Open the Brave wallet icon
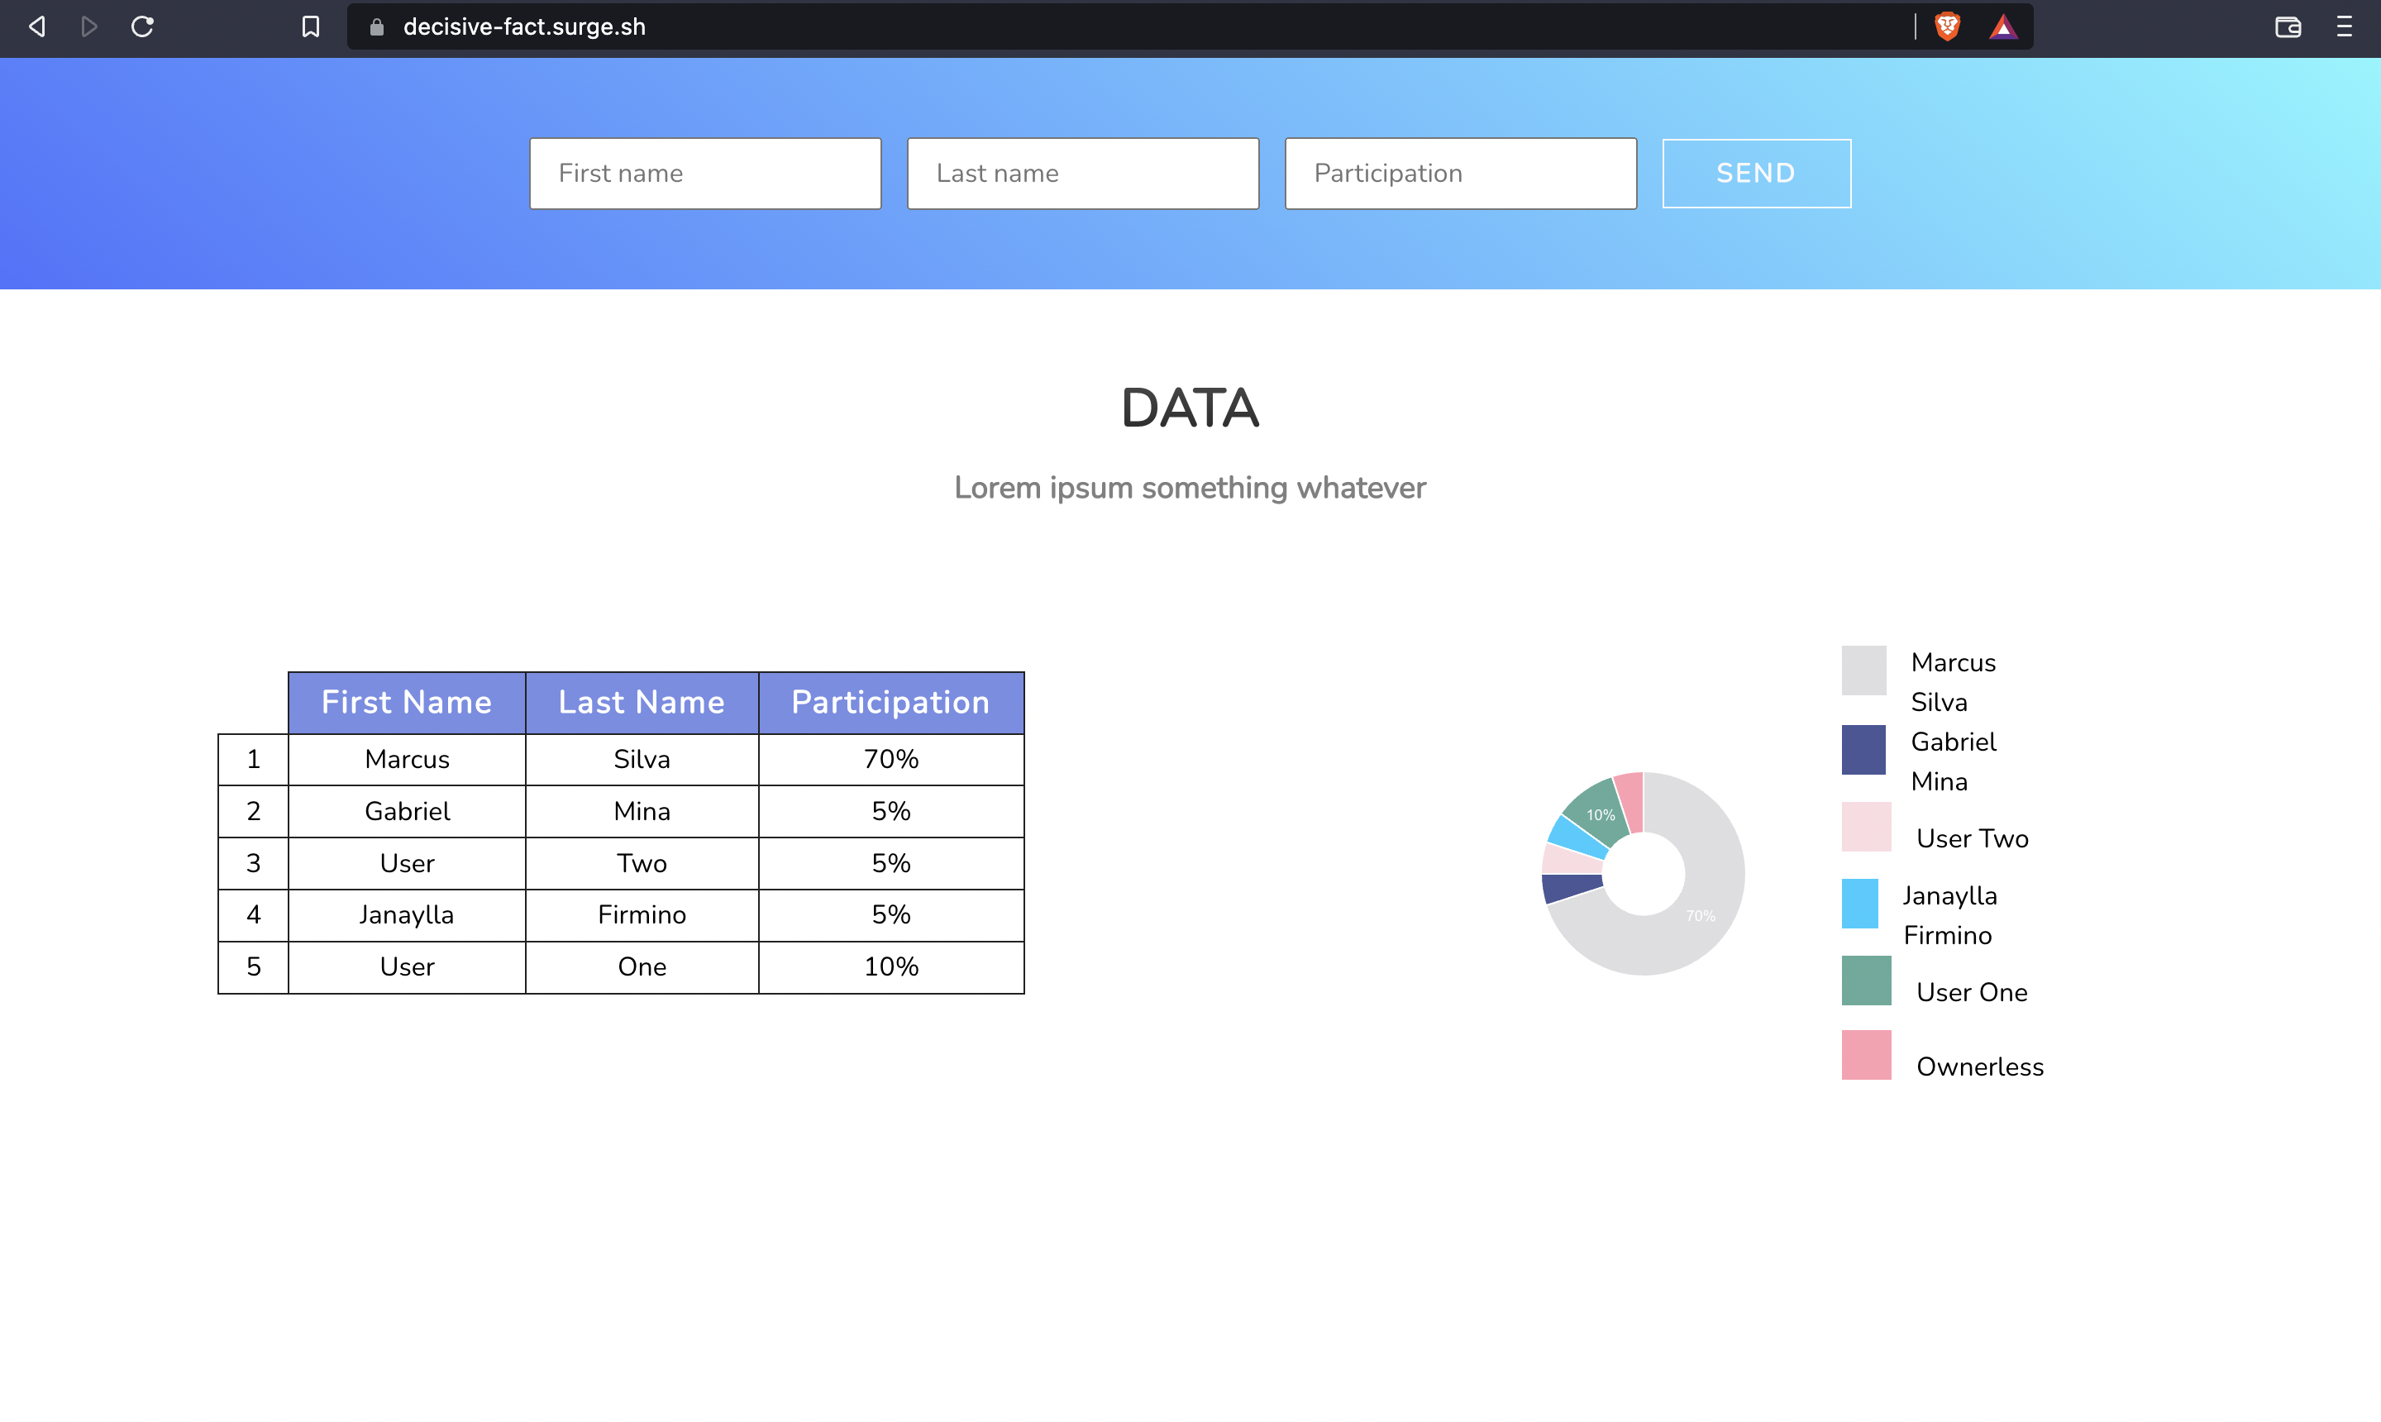2381x1422 pixels. 2288,26
